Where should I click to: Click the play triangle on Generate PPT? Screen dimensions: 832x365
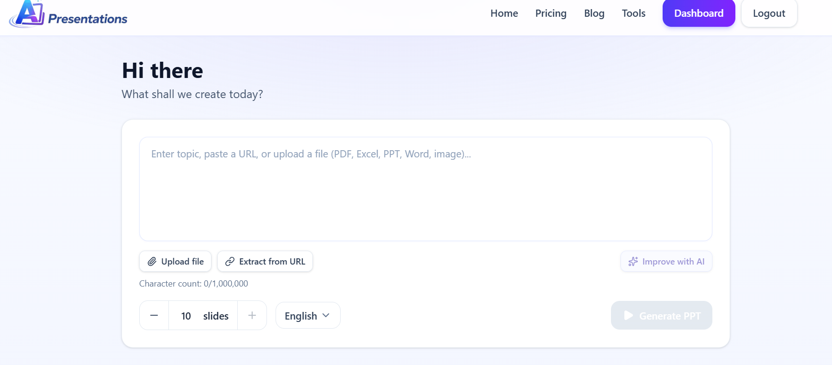pyautogui.click(x=629, y=315)
